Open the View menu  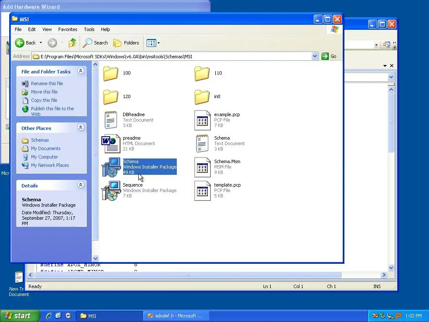click(47, 29)
